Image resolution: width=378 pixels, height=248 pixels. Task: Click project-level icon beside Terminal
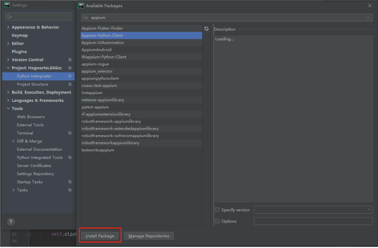pos(70,133)
